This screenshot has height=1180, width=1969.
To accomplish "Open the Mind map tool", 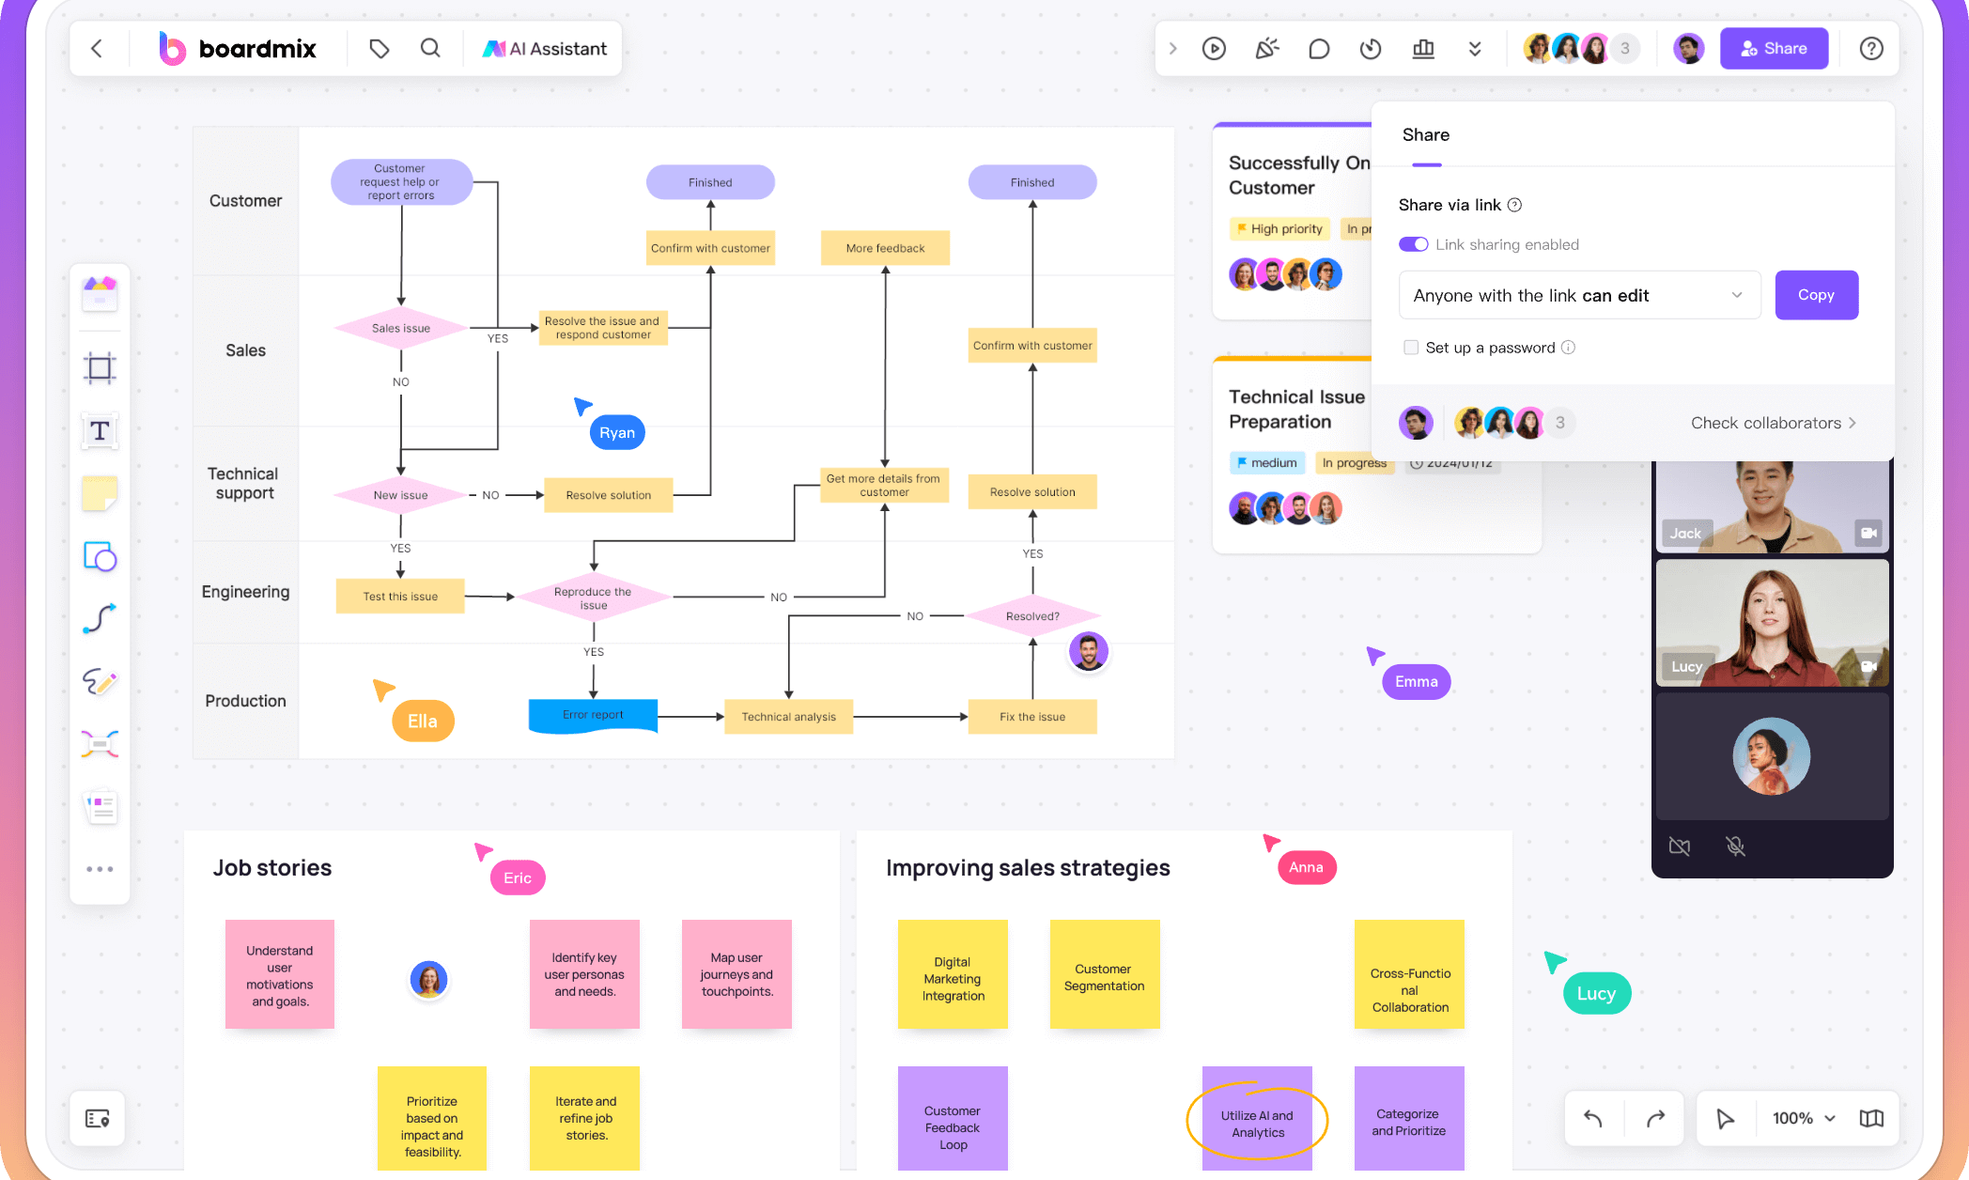I will 99,743.
